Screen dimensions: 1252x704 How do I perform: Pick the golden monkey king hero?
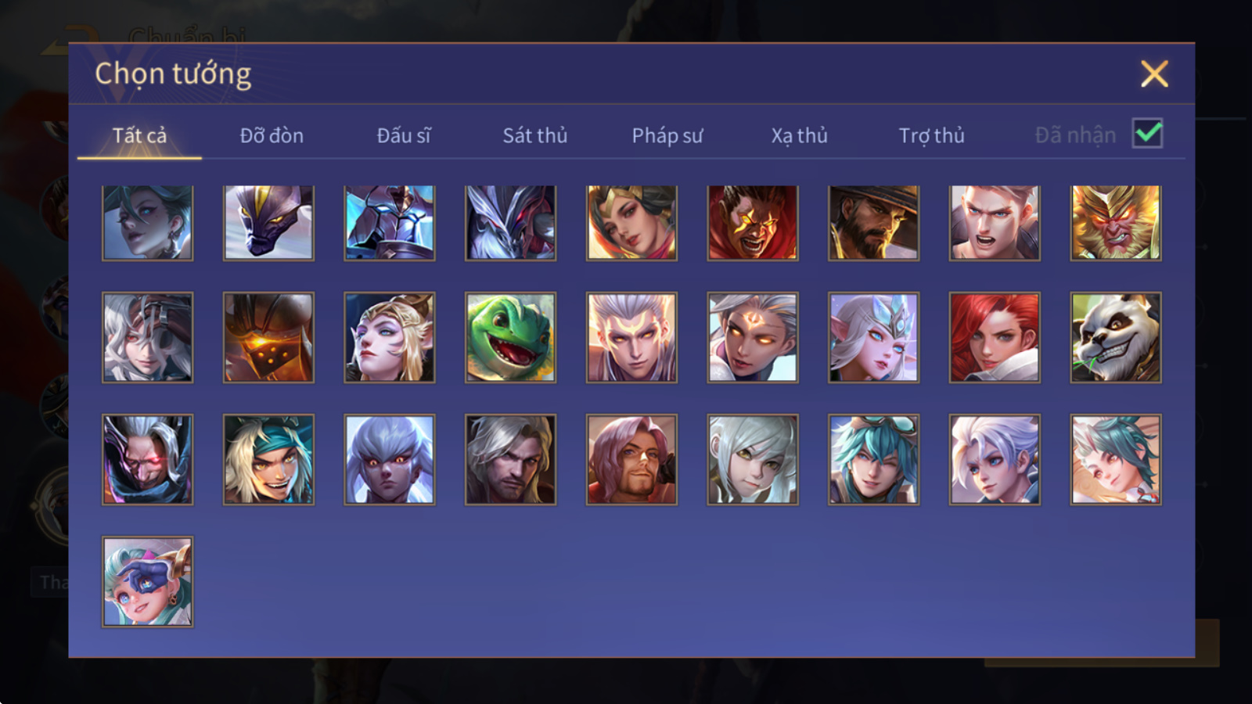coord(1116,223)
